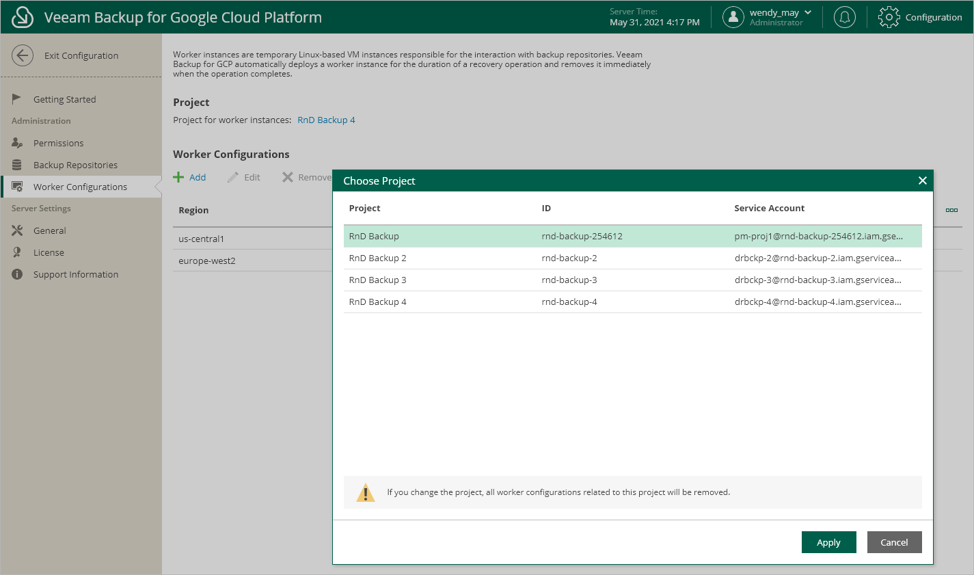The image size is (974, 575).
Task: Click the rnd-backup-4 ID cell
Action: click(x=569, y=302)
